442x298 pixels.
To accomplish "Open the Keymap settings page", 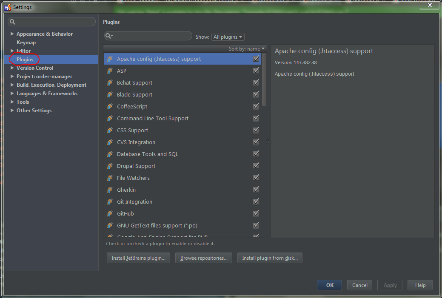I will [26, 43].
